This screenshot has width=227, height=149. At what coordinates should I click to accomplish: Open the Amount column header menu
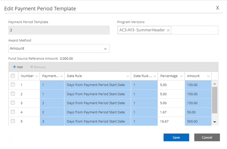(x=208, y=76)
